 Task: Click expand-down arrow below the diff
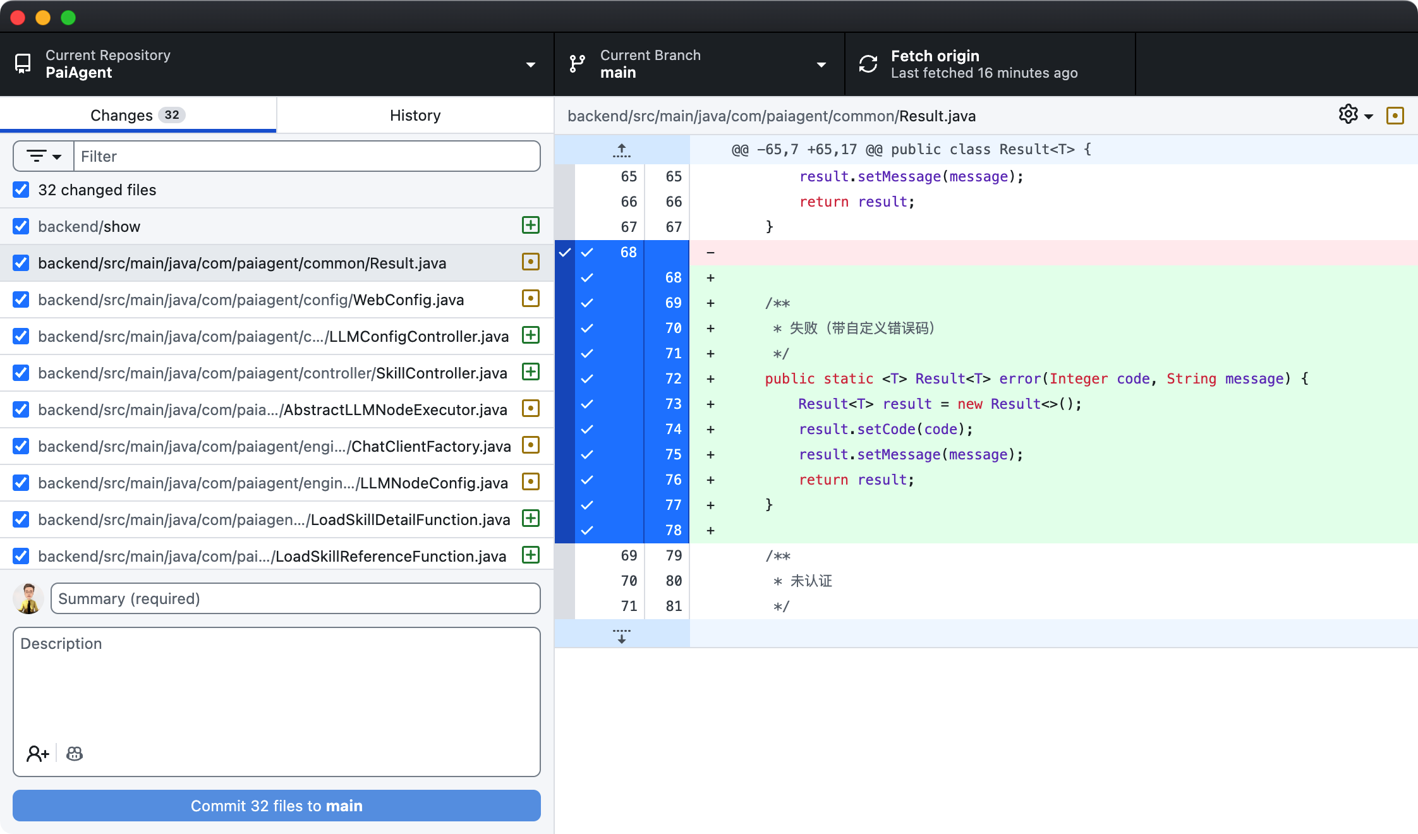point(622,635)
